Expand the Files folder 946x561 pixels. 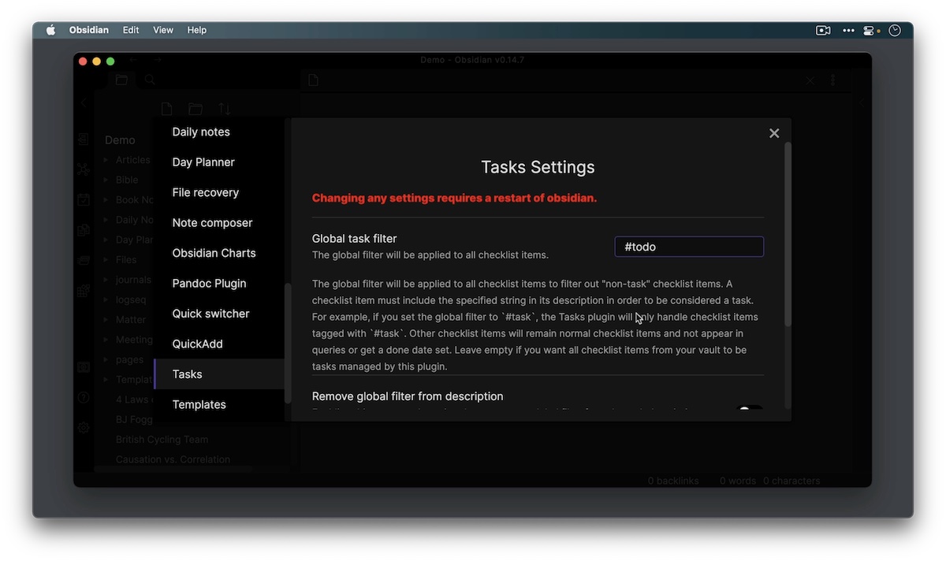tap(106, 259)
